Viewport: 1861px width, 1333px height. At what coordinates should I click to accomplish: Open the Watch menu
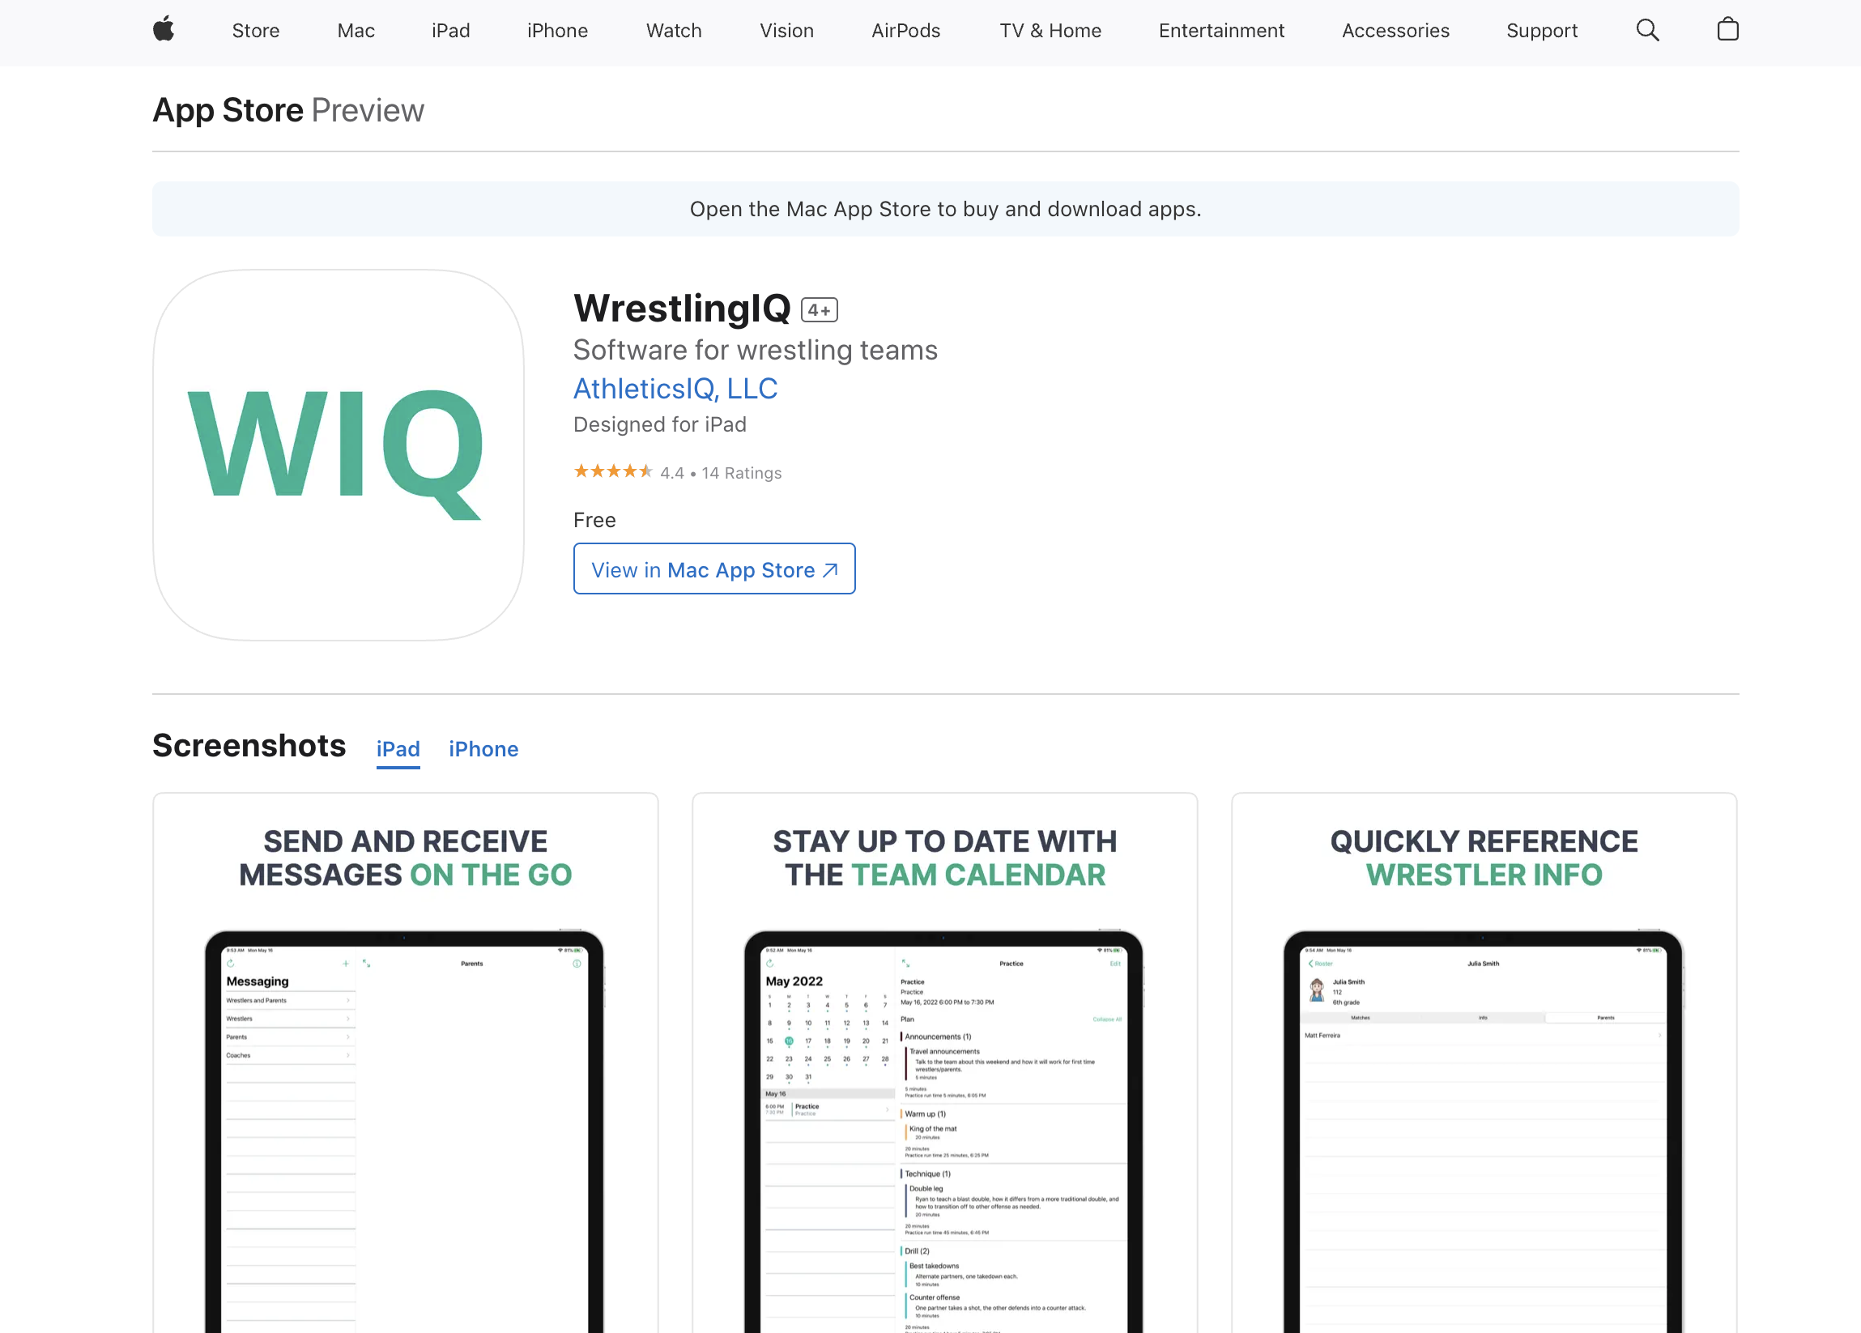[674, 30]
